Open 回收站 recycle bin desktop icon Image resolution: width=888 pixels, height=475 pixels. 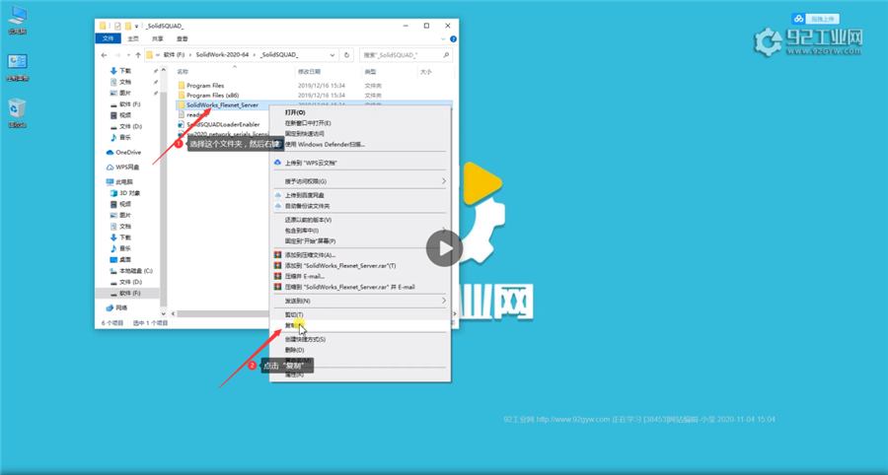17,112
